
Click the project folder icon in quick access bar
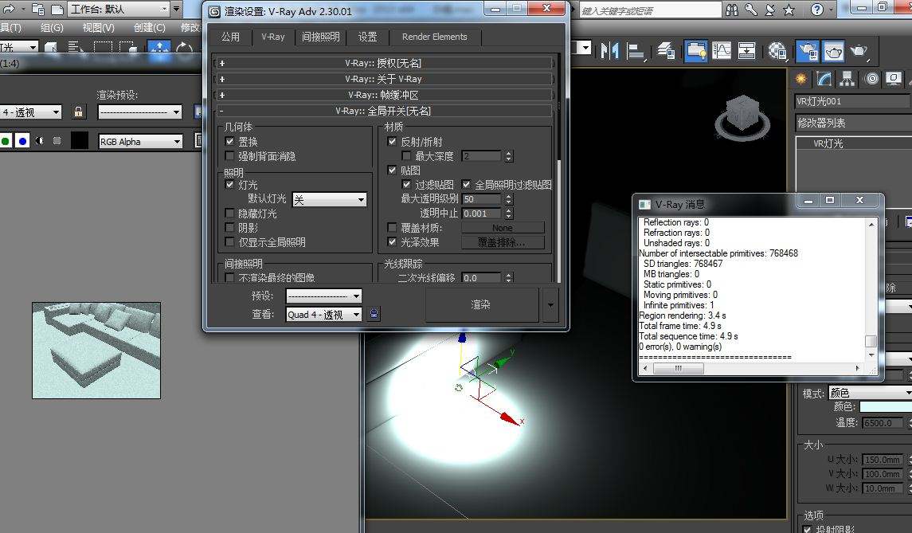coord(38,9)
